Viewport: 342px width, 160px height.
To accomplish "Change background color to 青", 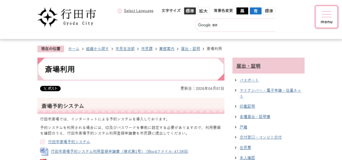I will [x=255, y=11].
